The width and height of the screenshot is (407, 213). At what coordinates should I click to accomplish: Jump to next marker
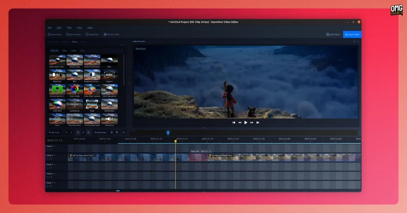point(117,132)
